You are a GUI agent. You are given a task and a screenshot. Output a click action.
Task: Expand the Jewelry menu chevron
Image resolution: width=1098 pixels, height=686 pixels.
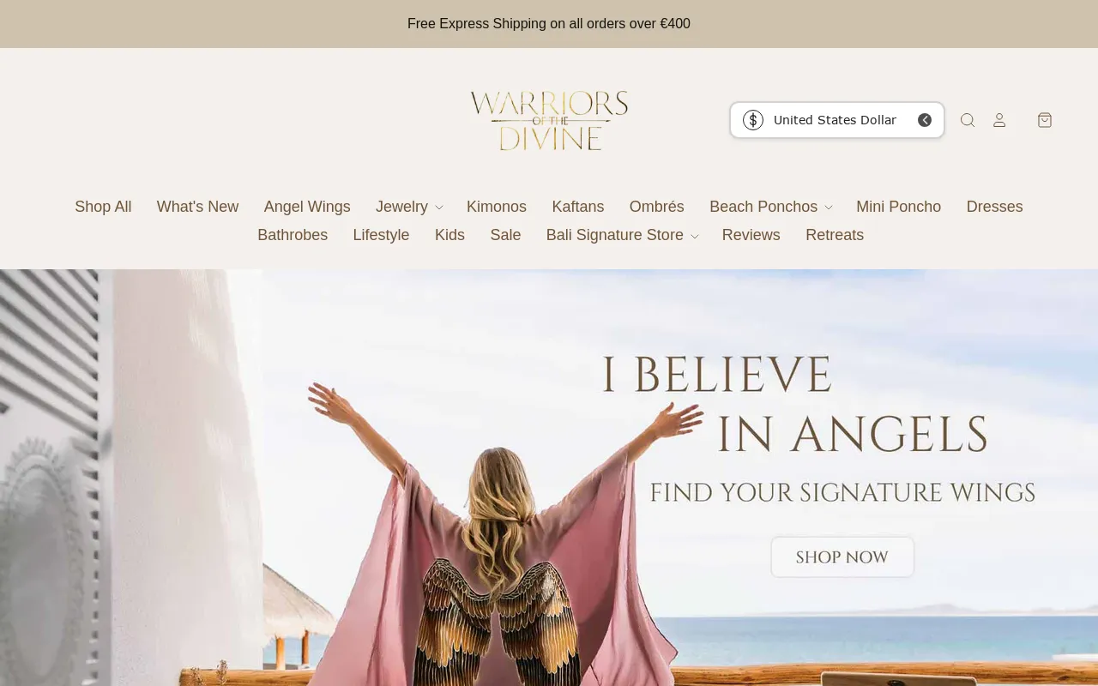[x=439, y=208]
